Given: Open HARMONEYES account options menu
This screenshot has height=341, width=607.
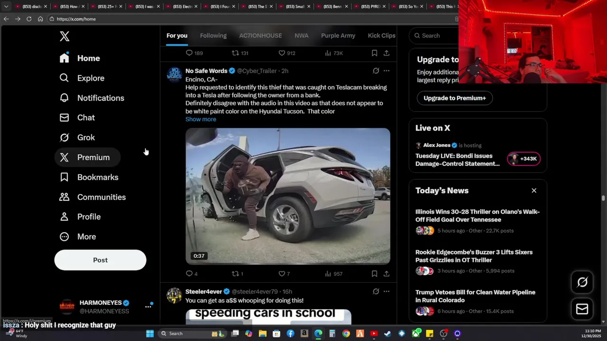Looking at the screenshot, I should pos(148,306).
